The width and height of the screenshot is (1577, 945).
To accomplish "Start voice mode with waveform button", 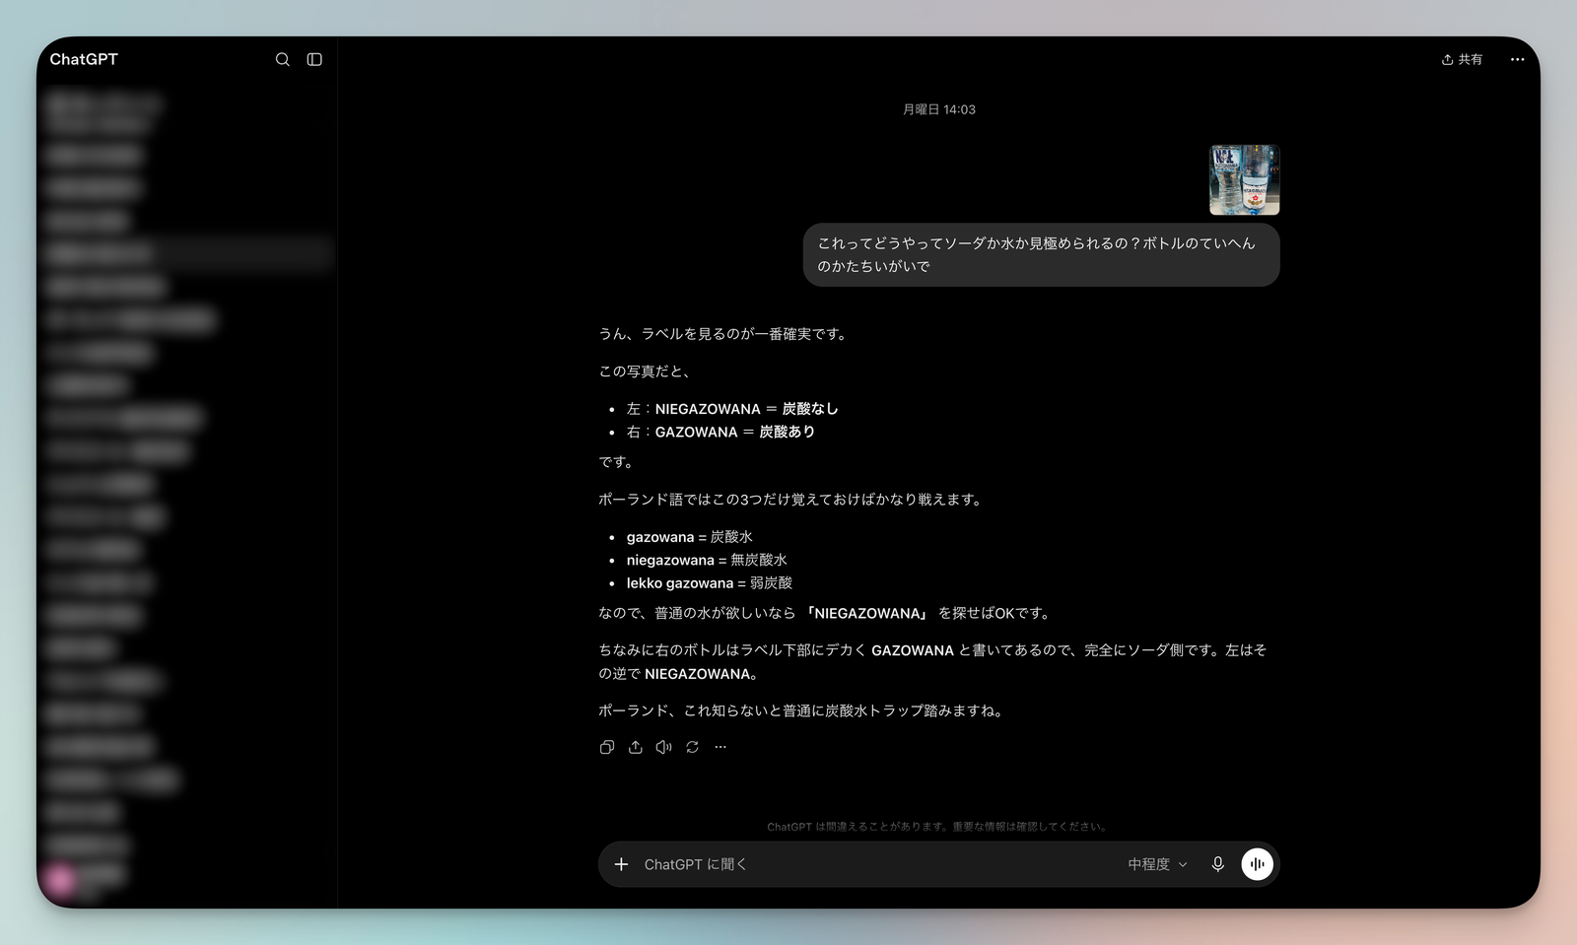I will tap(1258, 864).
